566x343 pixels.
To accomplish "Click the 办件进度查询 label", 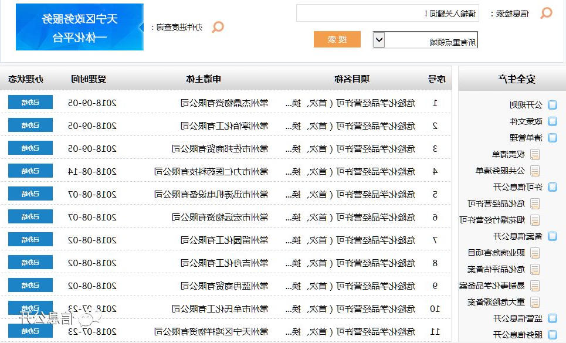I will pyautogui.click(x=177, y=27).
